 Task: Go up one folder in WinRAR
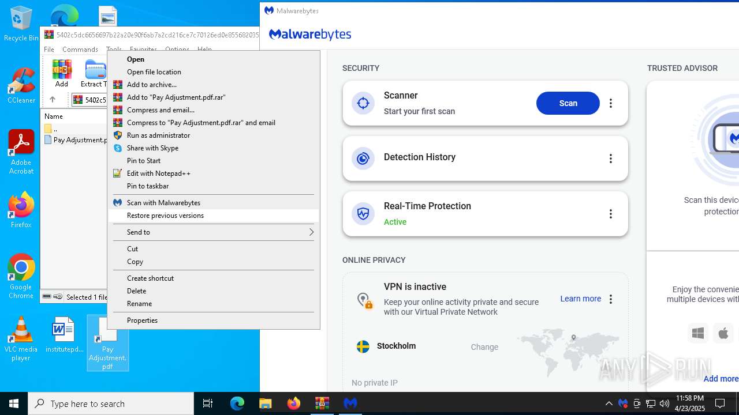pos(52,100)
